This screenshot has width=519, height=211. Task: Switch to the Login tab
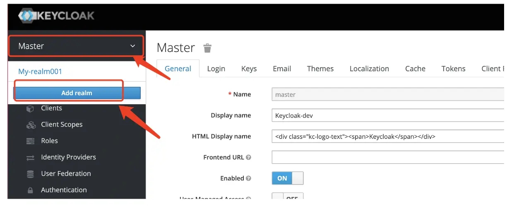(216, 69)
